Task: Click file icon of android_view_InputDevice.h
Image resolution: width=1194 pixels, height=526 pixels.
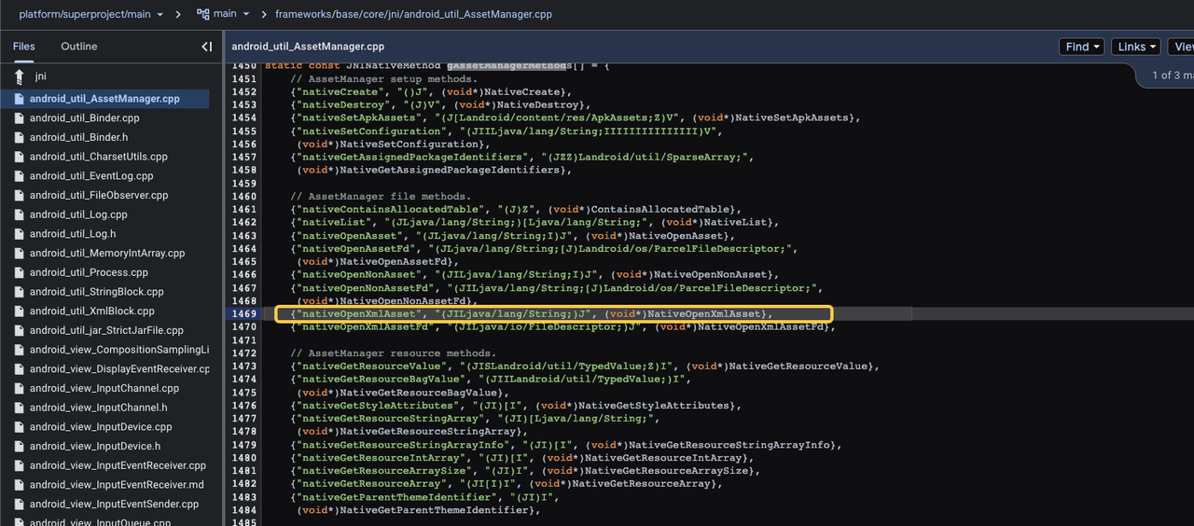Action: (19, 447)
